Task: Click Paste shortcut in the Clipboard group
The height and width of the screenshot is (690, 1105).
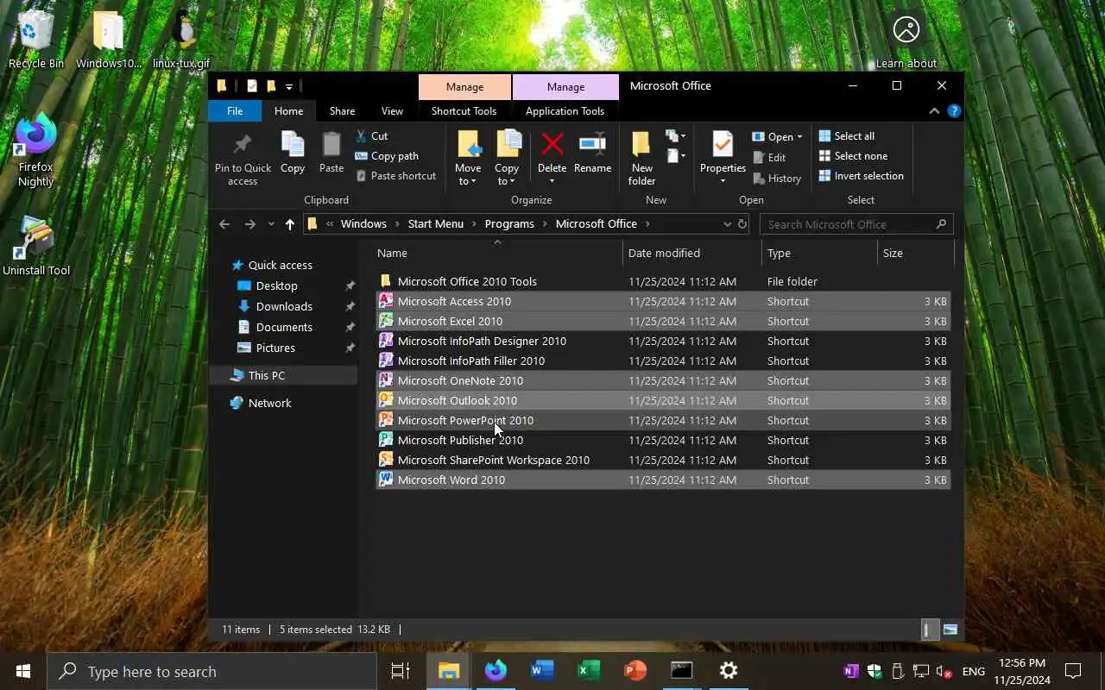Action: coord(395,176)
